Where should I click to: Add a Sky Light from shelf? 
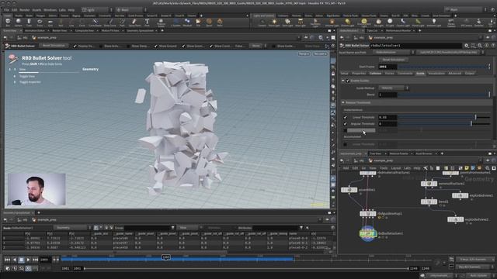click(x=378, y=22)
